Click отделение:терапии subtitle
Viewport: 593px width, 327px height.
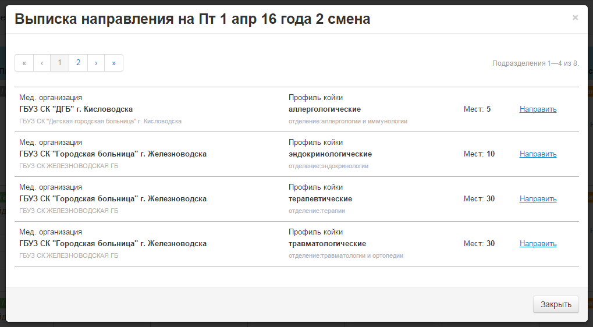tap(317, 211)
